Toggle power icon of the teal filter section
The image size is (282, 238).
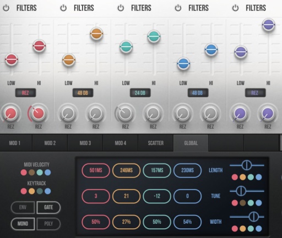pyautogui.click(x=121, y=8)
